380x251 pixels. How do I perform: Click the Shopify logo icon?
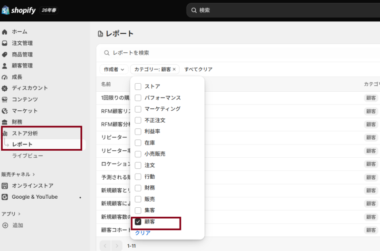click(x=5, y=10)
